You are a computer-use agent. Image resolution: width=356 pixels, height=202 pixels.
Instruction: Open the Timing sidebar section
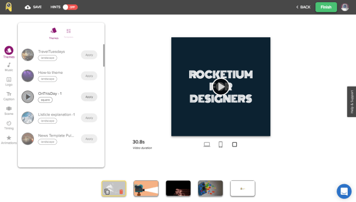click(9, 125)
